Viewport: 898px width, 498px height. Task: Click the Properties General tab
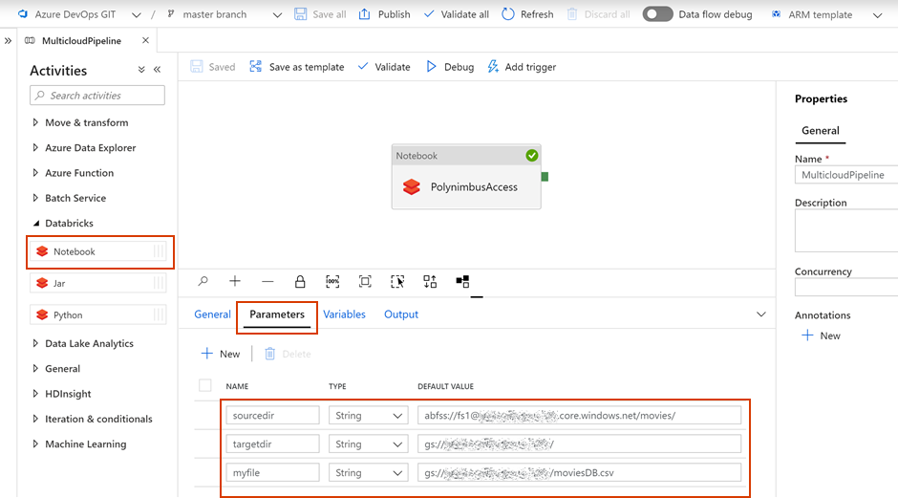coord(820,131)
